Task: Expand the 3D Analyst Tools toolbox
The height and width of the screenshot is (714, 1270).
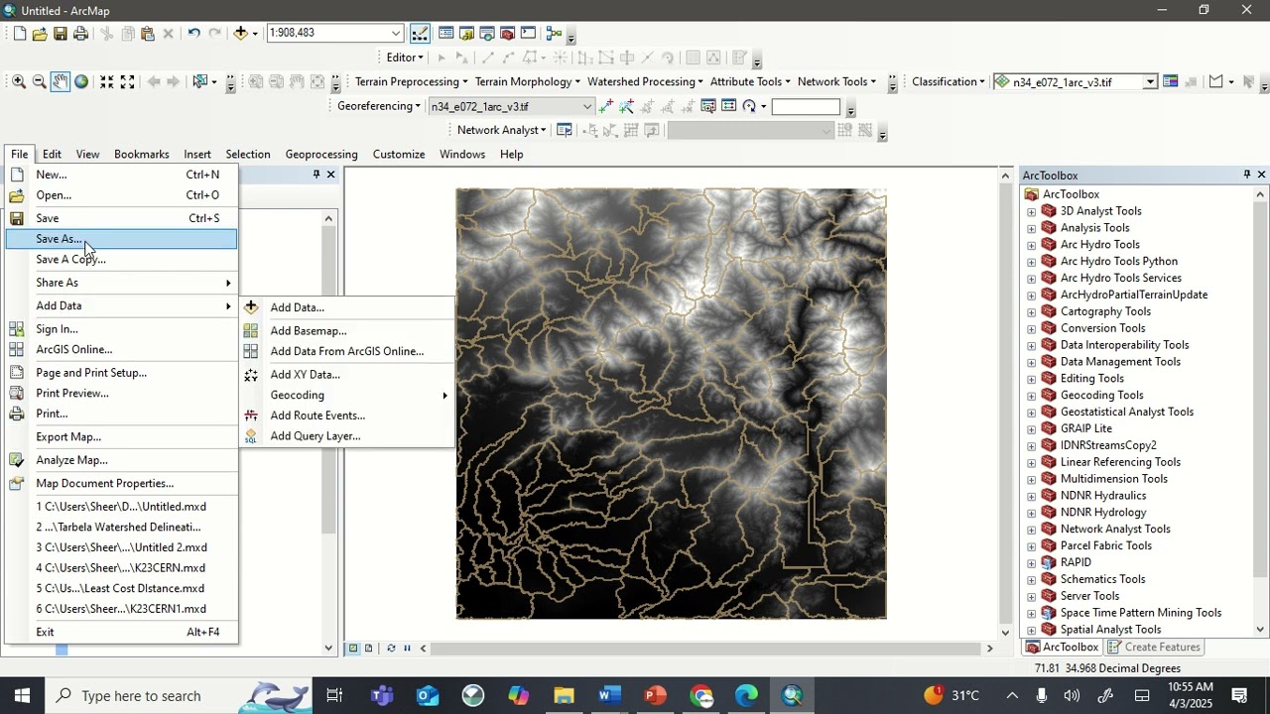Action: click(x=1031, y=211)
